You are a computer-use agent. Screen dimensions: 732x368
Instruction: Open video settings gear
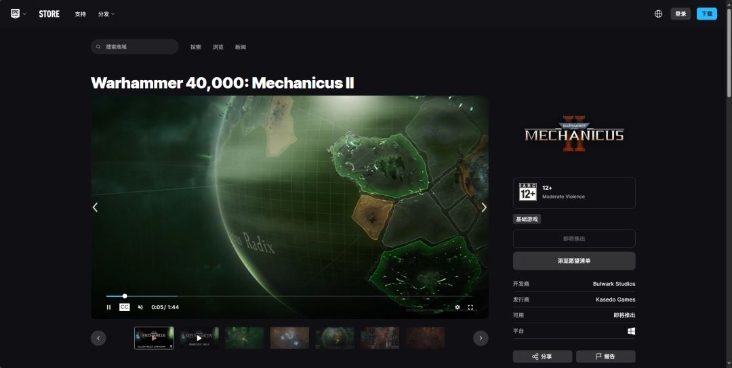457,307
